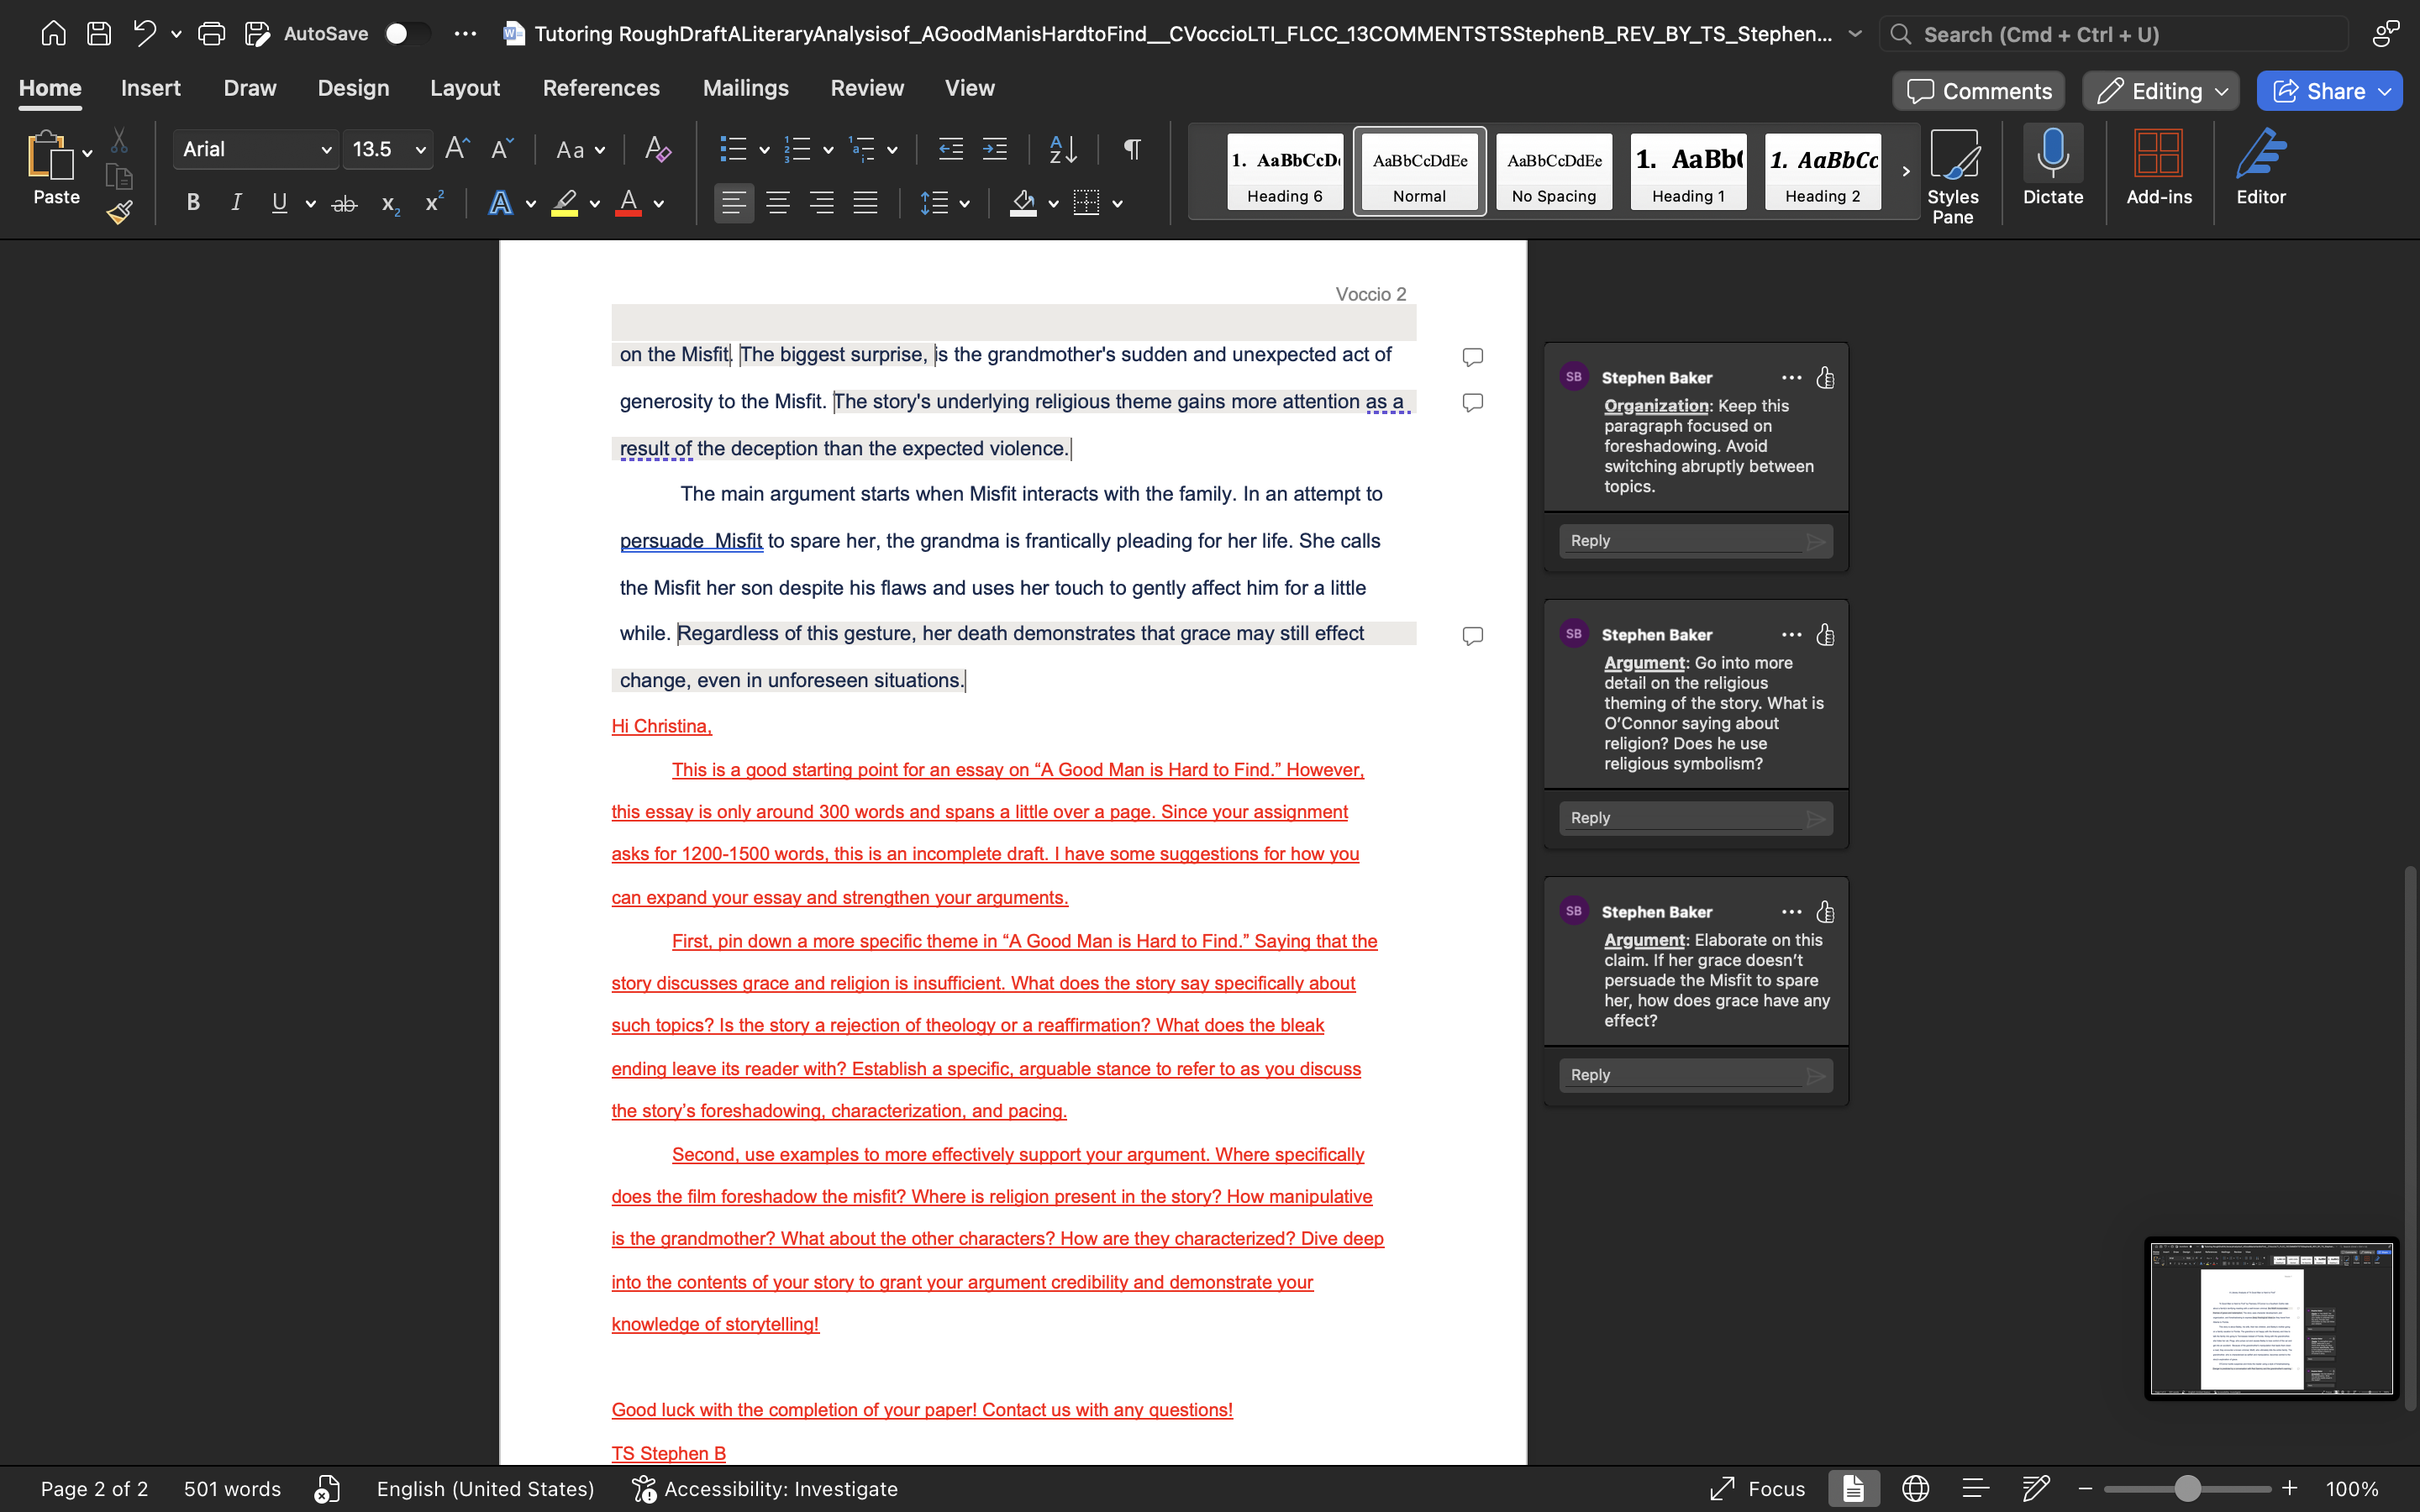The width and height of the screenshot is (2420, 1512).
Task: Click the Format Painter brush icon
Action: tap(120, 212)
